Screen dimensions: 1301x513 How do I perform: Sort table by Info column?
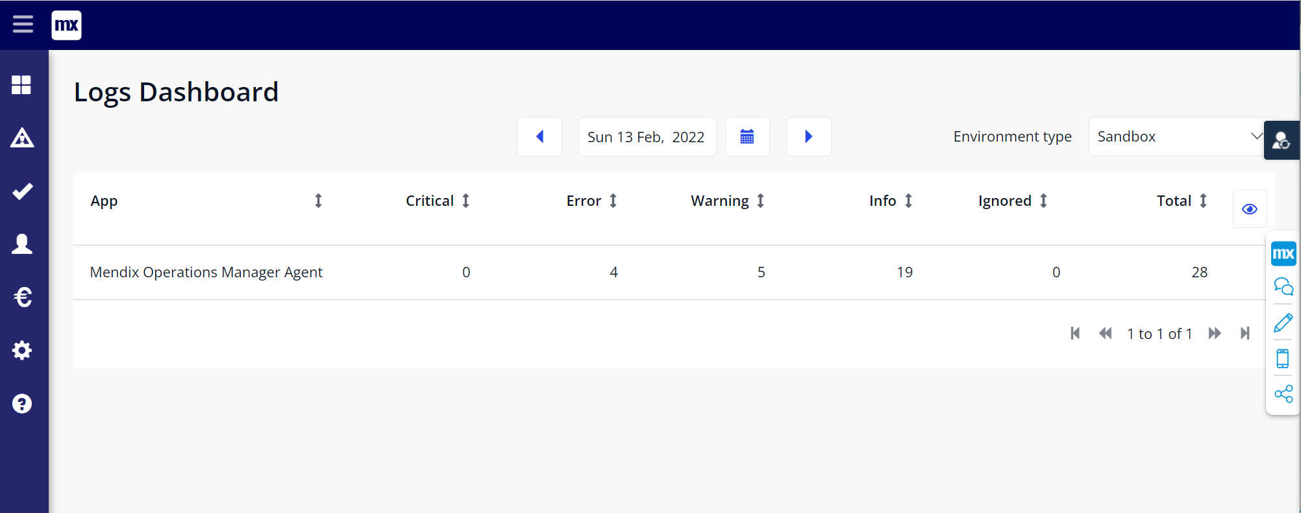908,201
